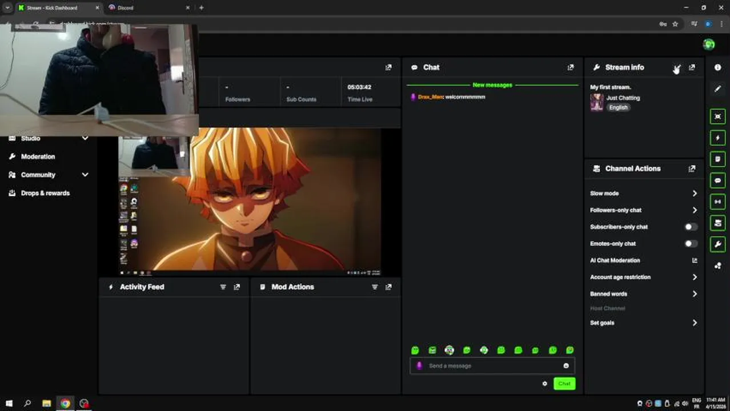730x411 pixels.
Task: Toggle Emotes-only chat switch
Action: tap(691, 243)
